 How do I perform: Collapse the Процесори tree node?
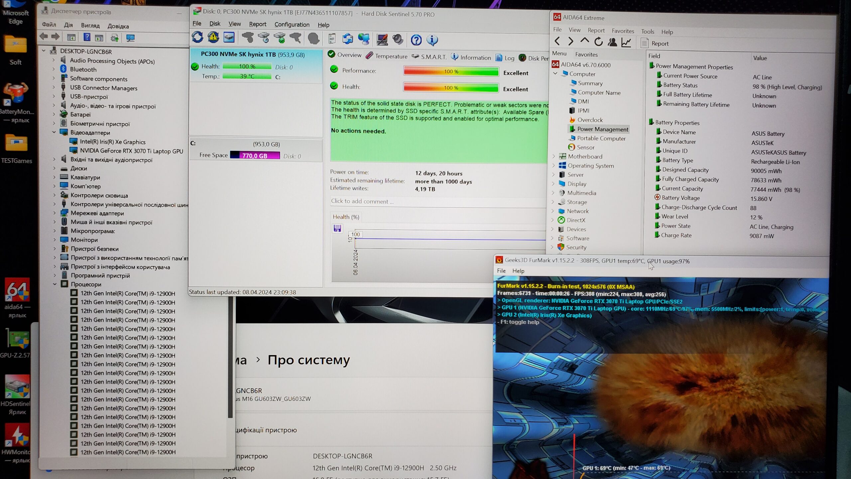point(55,284)
